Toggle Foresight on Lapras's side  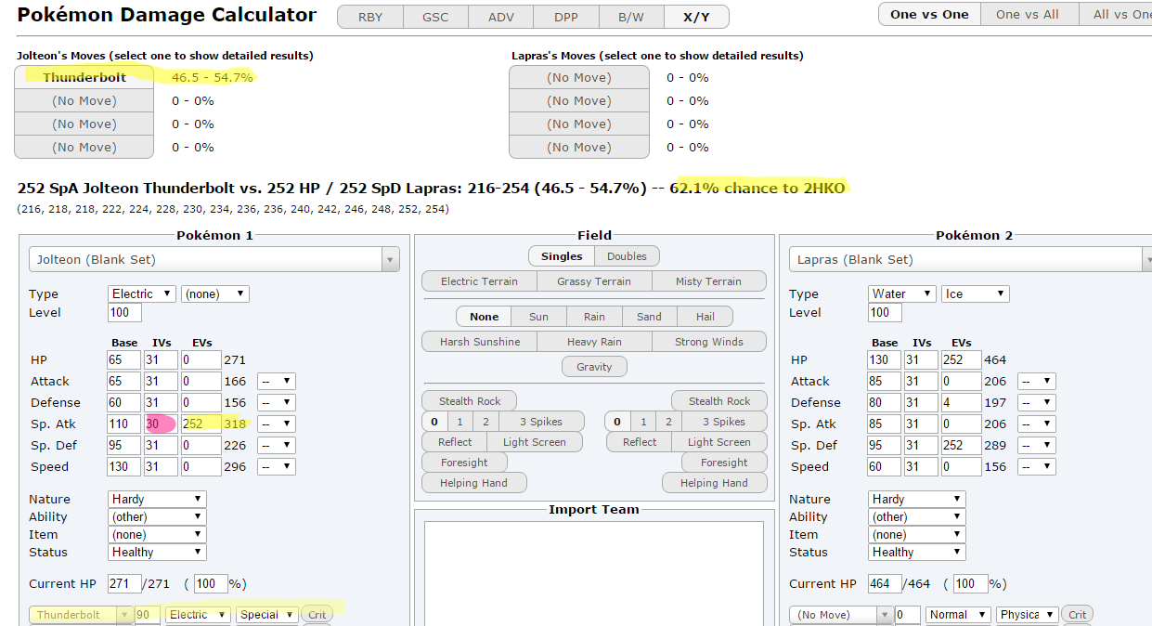(x=724, y=463)
